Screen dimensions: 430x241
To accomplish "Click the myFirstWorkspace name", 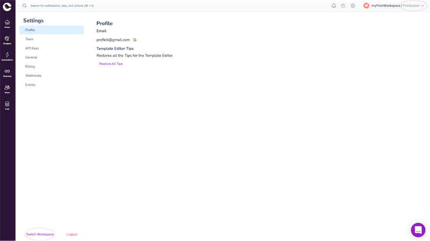I will [x=386, y=5].
